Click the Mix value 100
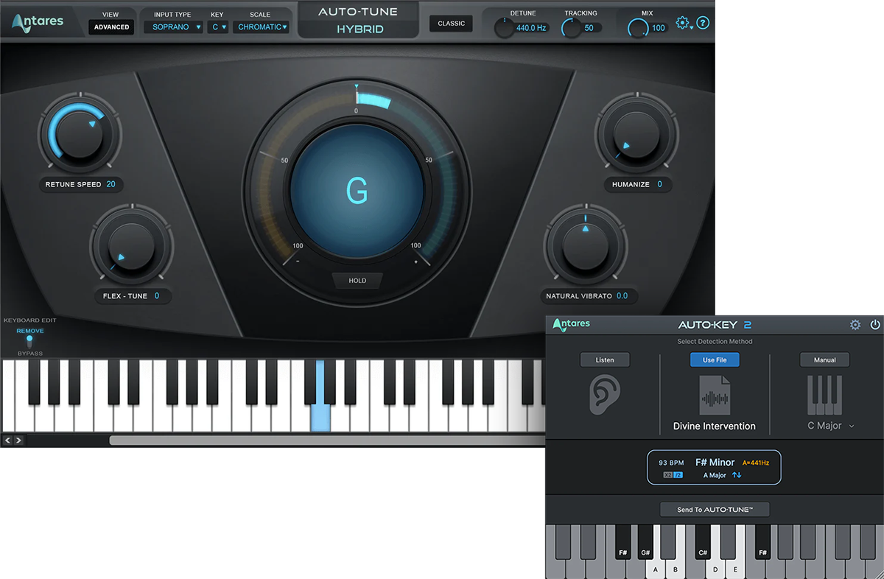This screenshot has width=884, height=579. point(659,28)
